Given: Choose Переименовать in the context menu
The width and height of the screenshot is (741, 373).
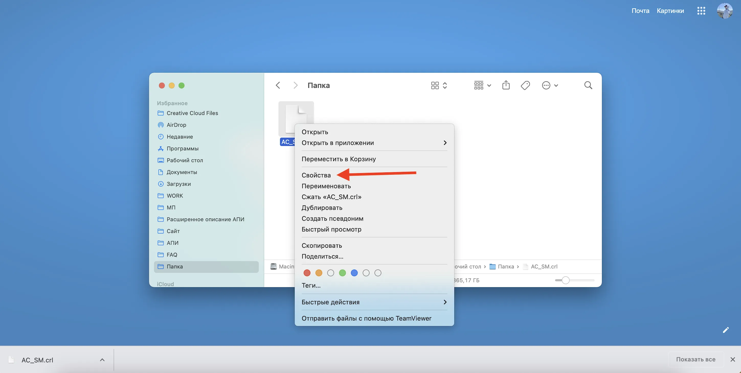Looking at the screenshot, I should (374, 186).
